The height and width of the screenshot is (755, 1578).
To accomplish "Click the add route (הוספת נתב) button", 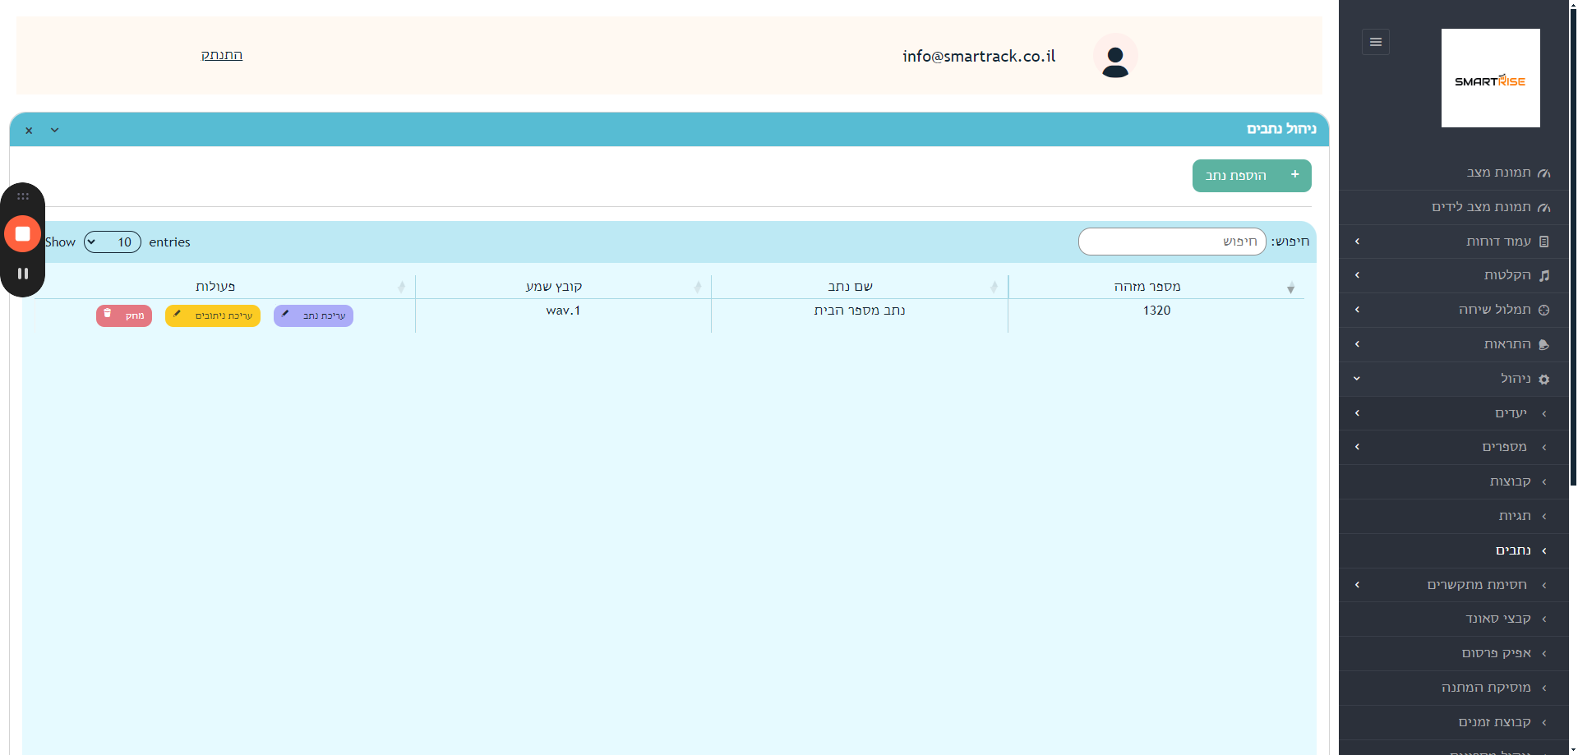I will click(1251, 176).
